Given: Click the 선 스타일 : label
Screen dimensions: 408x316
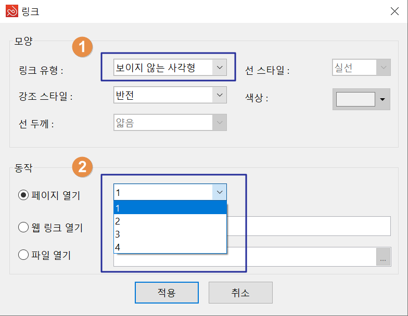Looking at the screenshot, I should [267, 70].
